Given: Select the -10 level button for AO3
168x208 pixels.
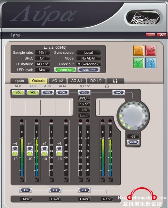Looking at the screenshot, I should [44, 154].
